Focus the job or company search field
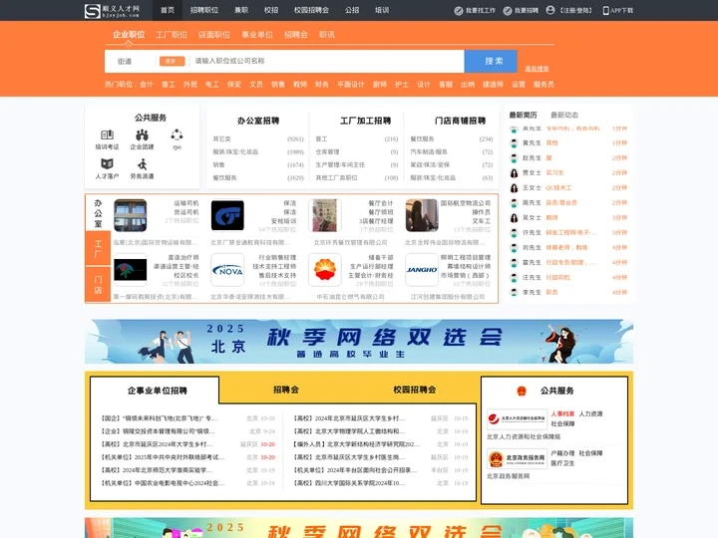Screen dimensions: 718x538 point(327,62)
